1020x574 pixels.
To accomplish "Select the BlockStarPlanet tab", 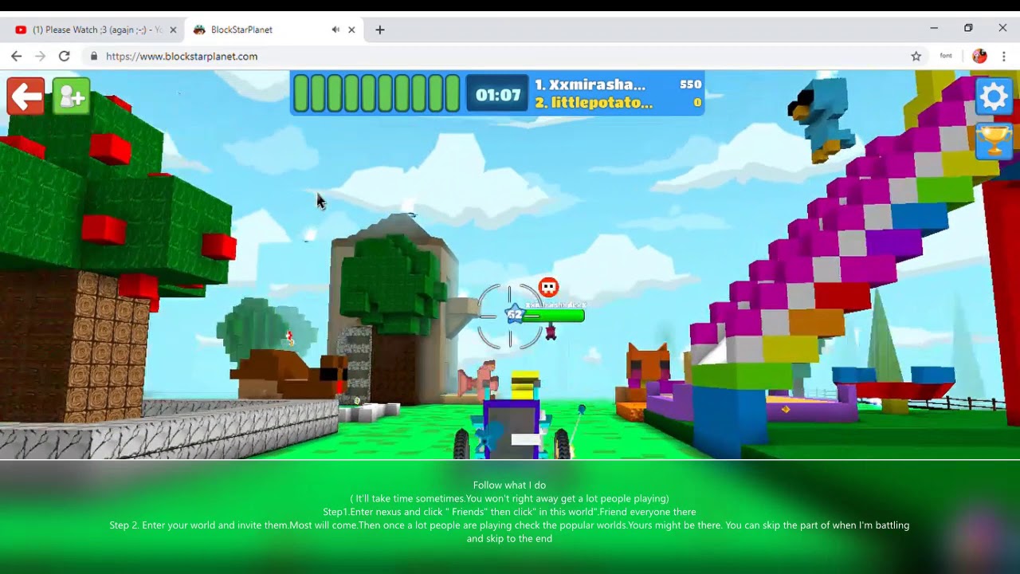I will click(x=273, y=29).
